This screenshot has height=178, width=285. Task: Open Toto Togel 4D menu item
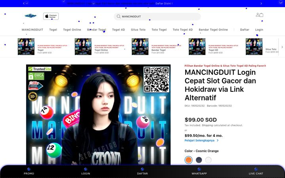point(182,30)
